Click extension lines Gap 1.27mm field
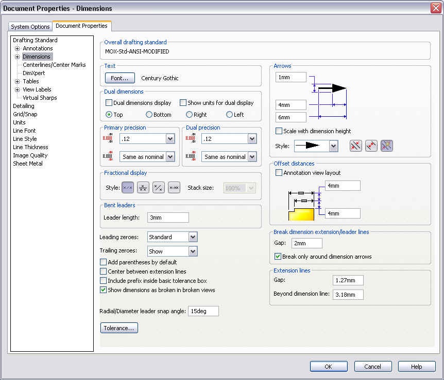The image size is (444, 380). pos(348,280)
